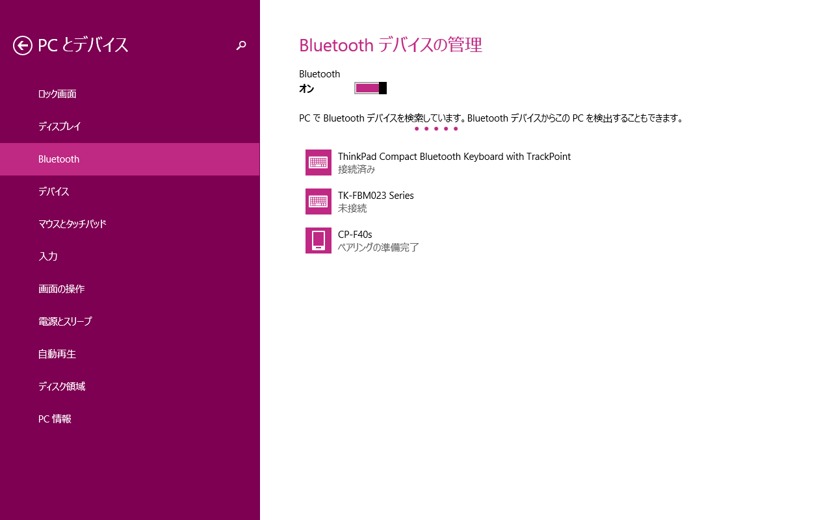This screenshot has width=832, height=520.
Task: Click the オン state label
Action: (x=307, y=89)
